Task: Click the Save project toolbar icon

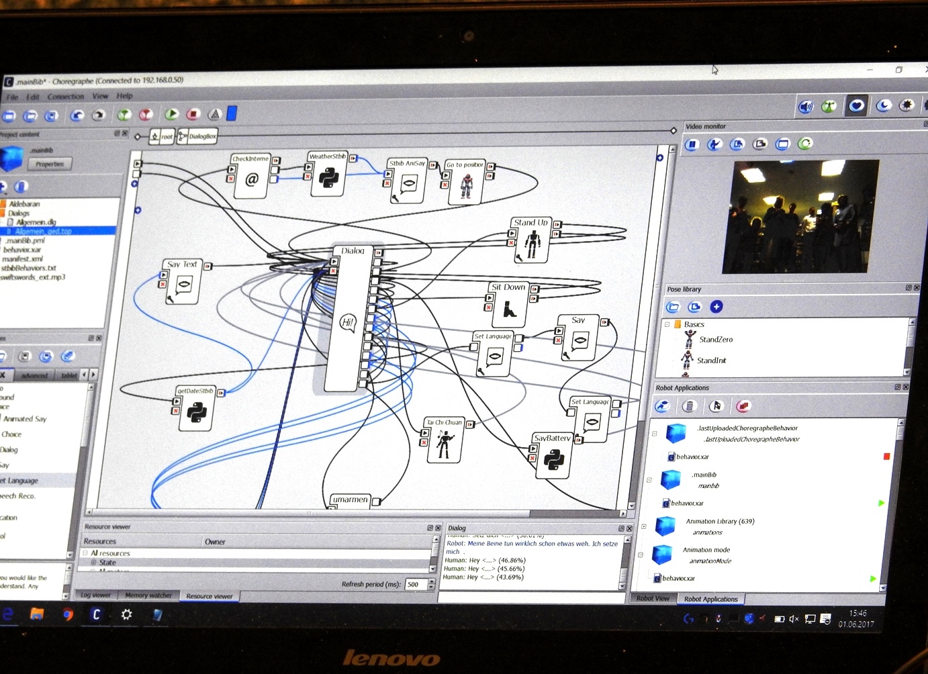Action: coord(51,116)
